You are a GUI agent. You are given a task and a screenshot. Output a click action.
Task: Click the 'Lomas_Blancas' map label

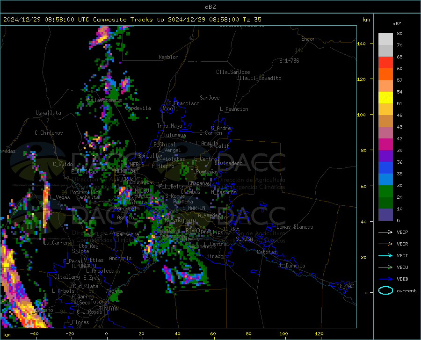pos(295,227)
